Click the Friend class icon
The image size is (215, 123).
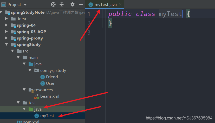pyautogui.click(x=43, y=77)
